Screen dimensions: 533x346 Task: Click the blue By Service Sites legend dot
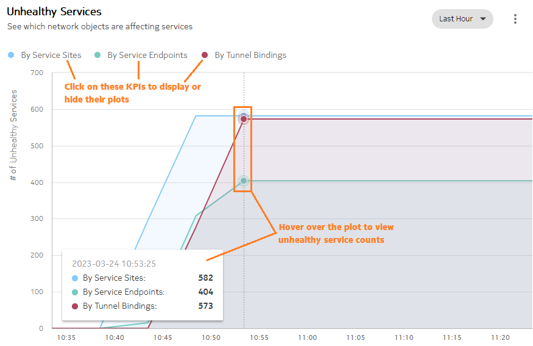pyautogui.click(x=11, y=55)
